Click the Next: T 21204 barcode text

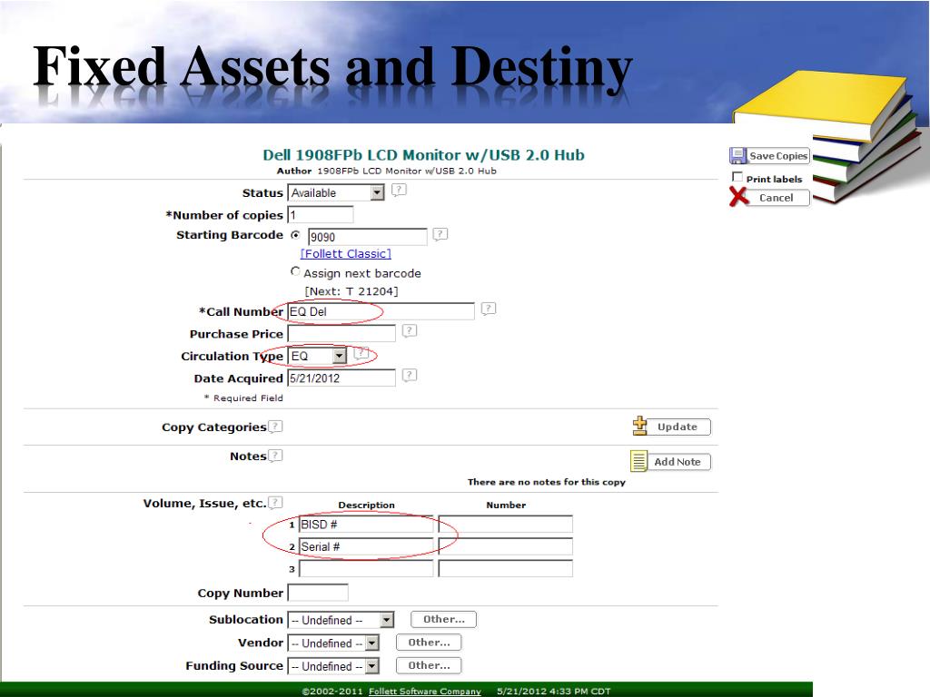coord(351,291)
